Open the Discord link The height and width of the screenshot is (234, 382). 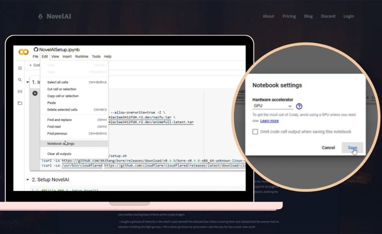(328, 16)
